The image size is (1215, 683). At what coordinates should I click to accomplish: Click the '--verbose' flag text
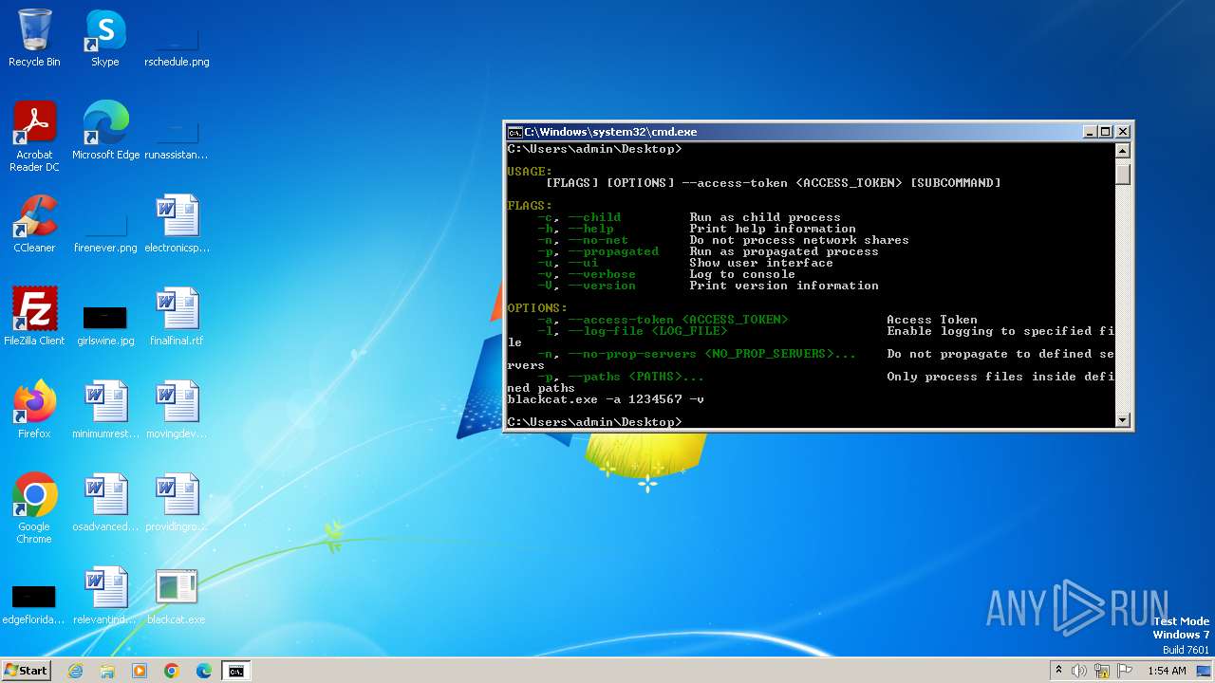pos(602,274)
